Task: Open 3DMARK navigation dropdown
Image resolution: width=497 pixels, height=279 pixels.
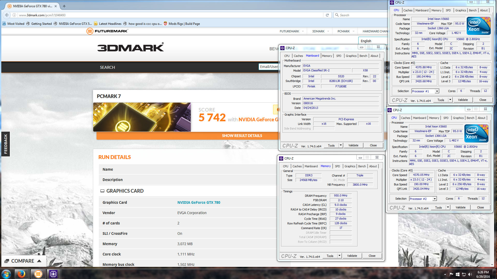Action: (x=320, y=31)
